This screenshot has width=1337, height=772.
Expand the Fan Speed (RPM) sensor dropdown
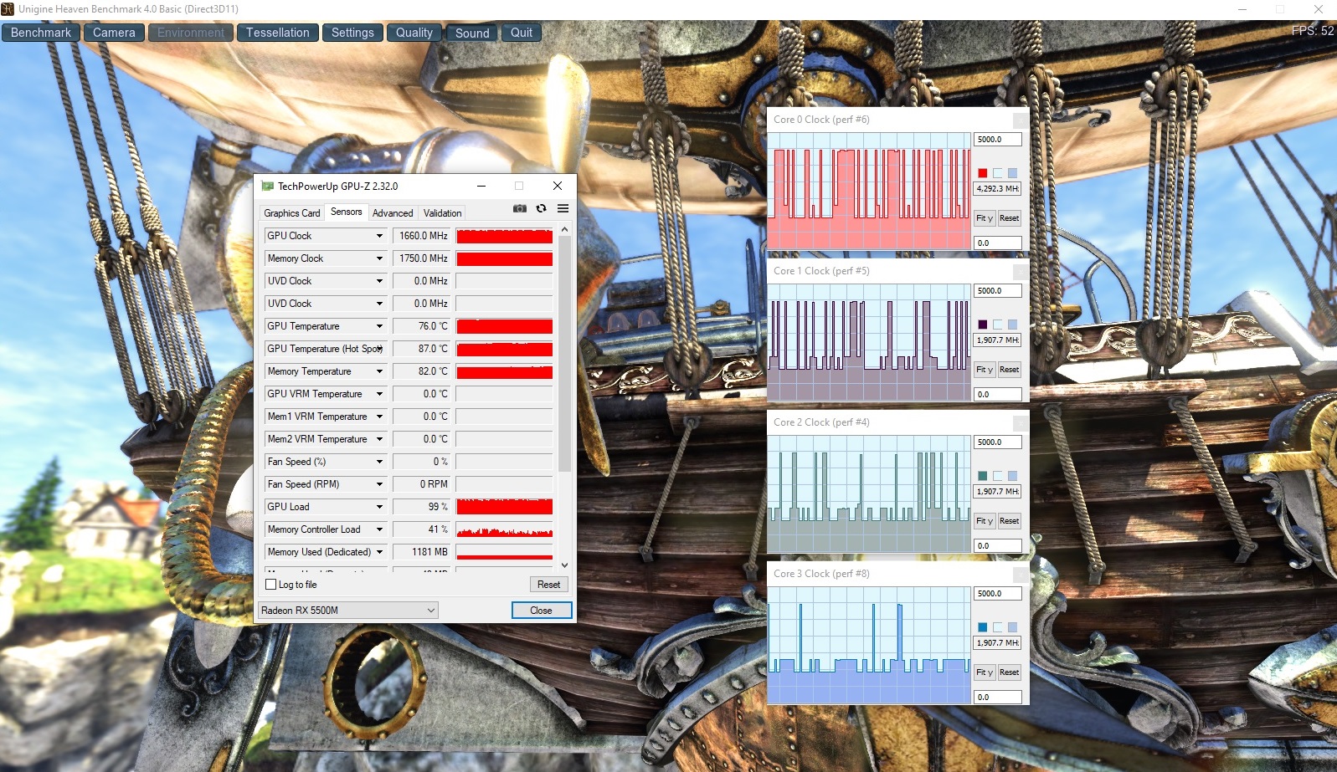click(379, 484)
